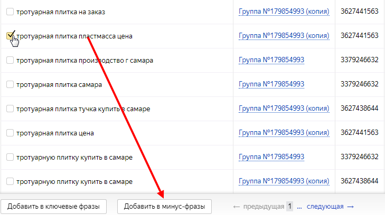The height and width of the screenshot is (215, 385).
Task: Click phrase text "тротуарная плитка самара"
Action: [59, 85]
